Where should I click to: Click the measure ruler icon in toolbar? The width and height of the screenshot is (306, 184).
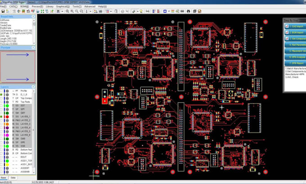[x=148, y=11]
